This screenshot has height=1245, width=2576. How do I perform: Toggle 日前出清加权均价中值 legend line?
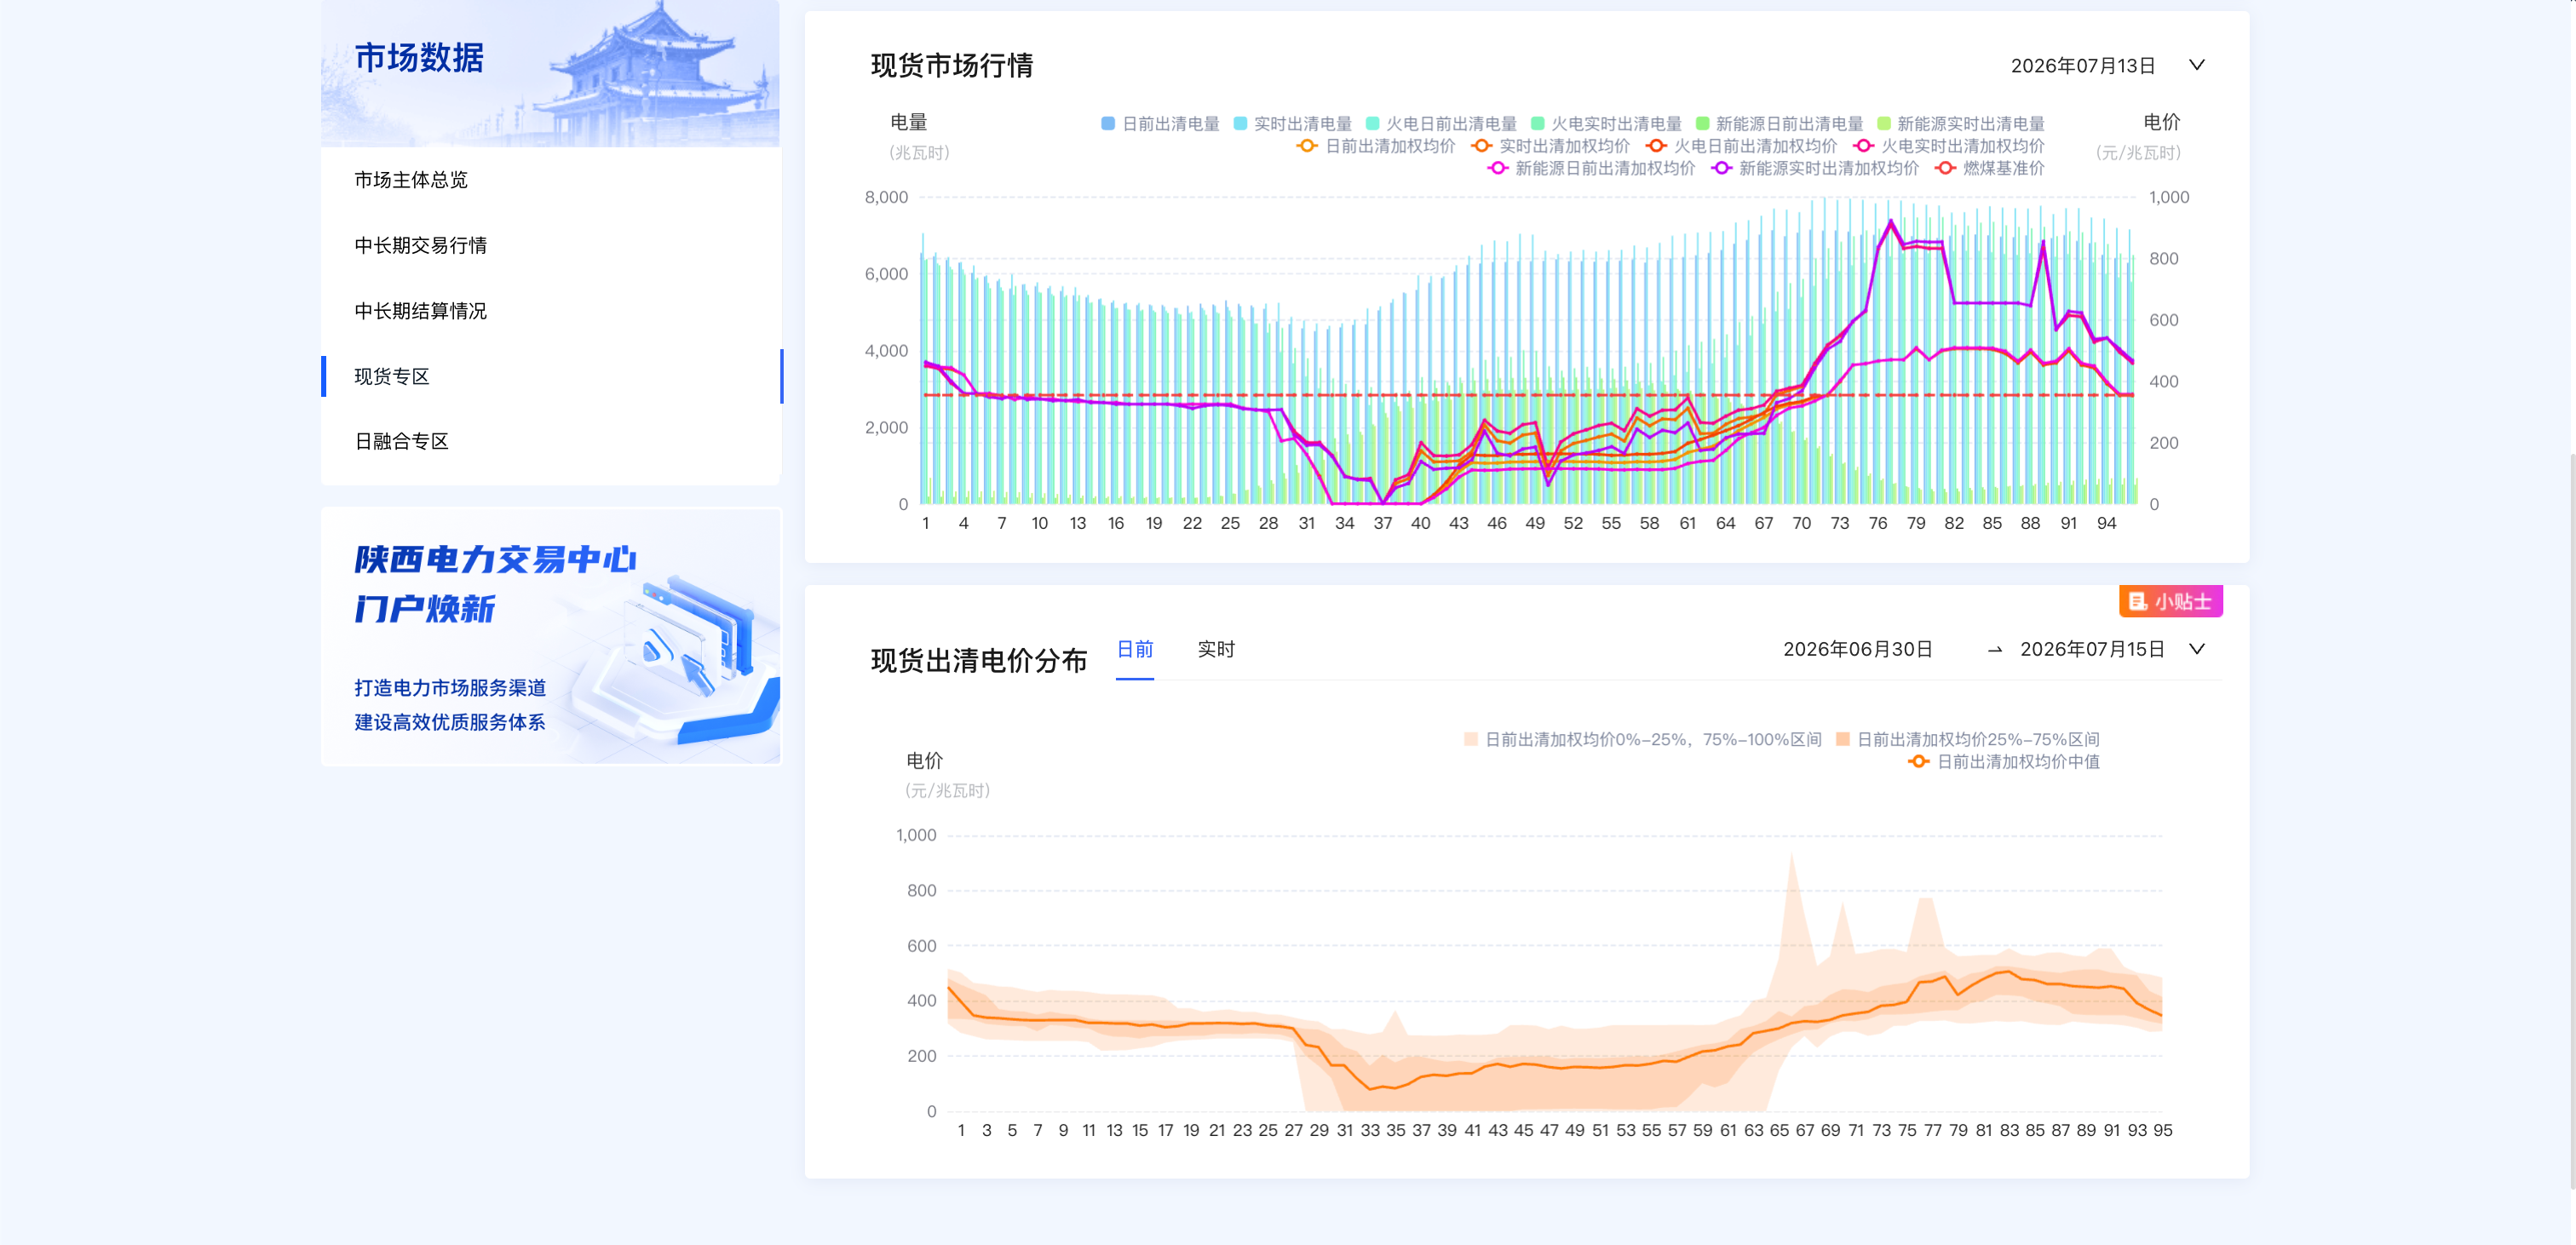(2003, 762)
